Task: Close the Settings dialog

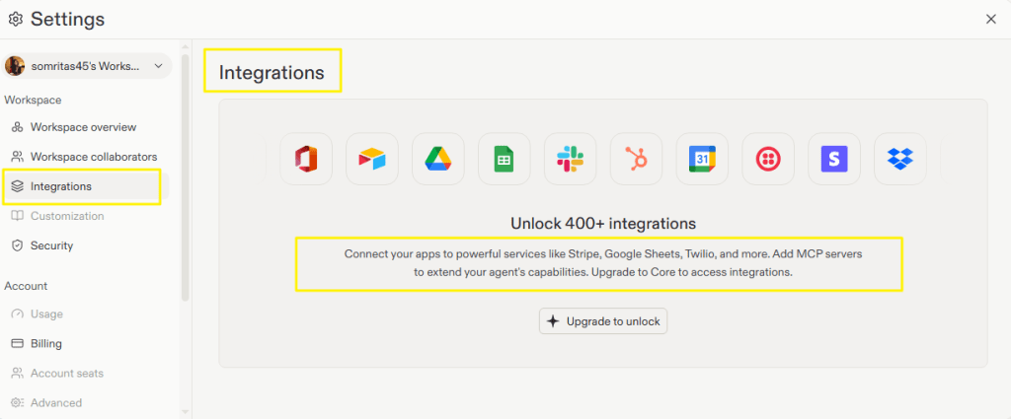Action: coord(991,20)
